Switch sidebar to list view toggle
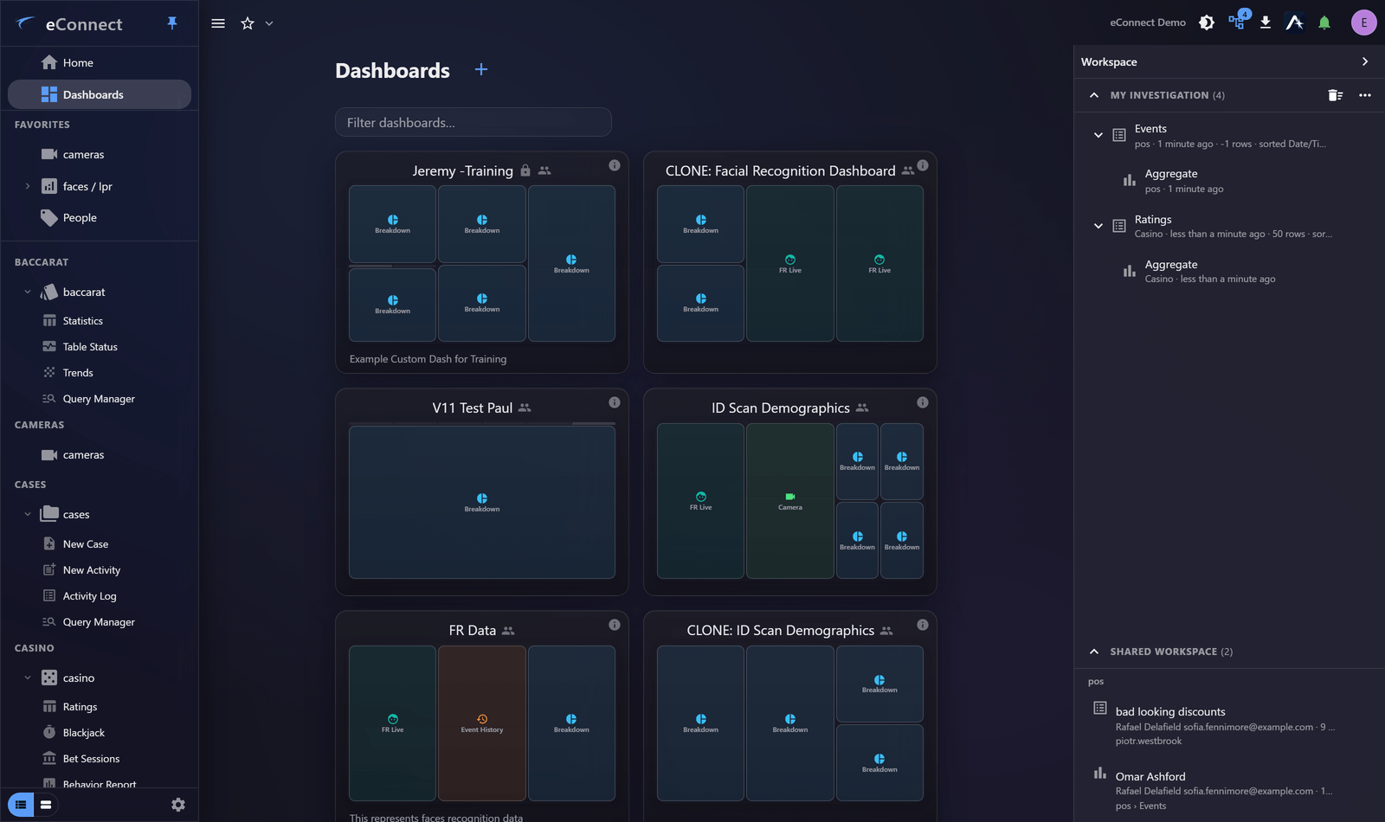Image resolution: width=1385 pixels, height=822 pixels. tap(21, 805)
